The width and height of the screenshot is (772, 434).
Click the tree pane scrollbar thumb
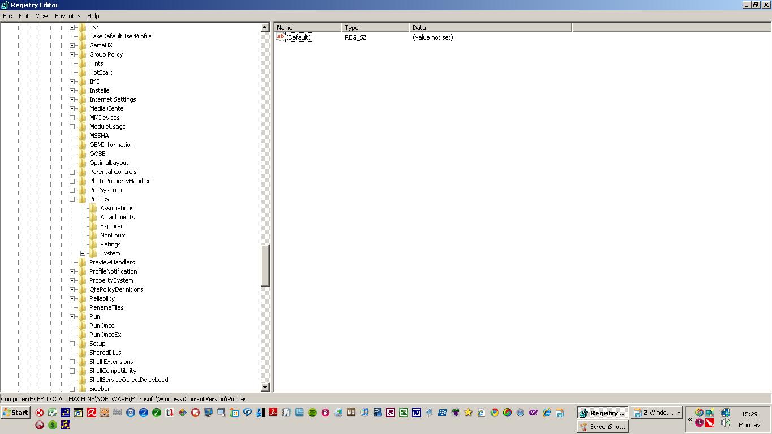tap(265, 266)
